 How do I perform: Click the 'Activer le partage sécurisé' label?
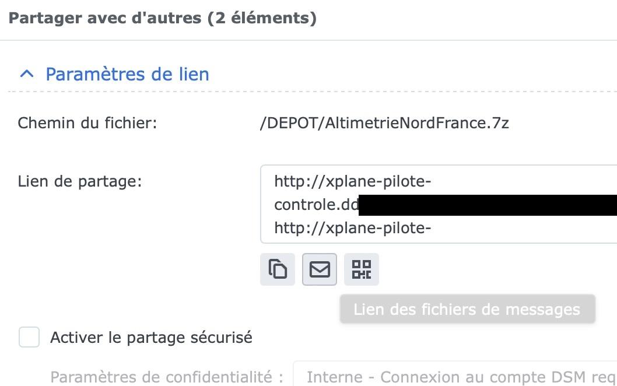151,338
